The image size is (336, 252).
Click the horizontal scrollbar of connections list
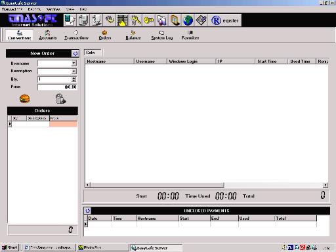[206, 185]
